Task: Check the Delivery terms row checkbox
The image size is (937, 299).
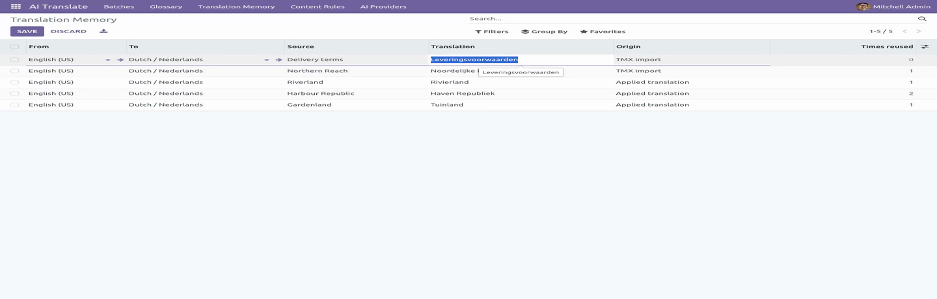Action: coord(14,60)
